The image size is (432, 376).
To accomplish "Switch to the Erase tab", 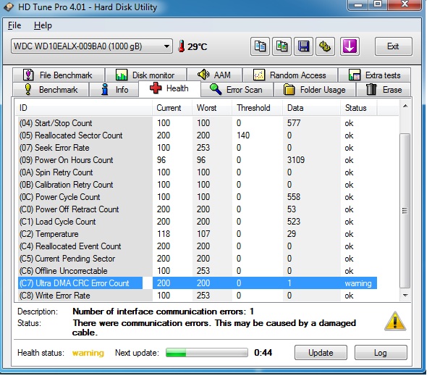I will click(x=384, y=89).
